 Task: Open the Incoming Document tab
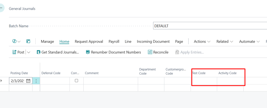pyautogui.click(x=153, y=42)
